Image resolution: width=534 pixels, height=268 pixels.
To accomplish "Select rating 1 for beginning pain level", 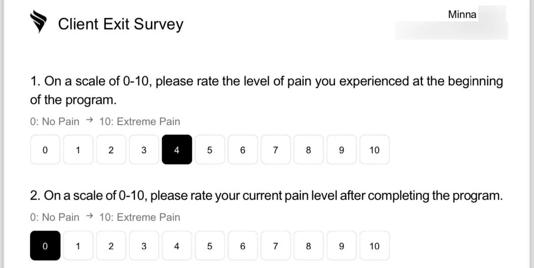I will coord(78,149).
